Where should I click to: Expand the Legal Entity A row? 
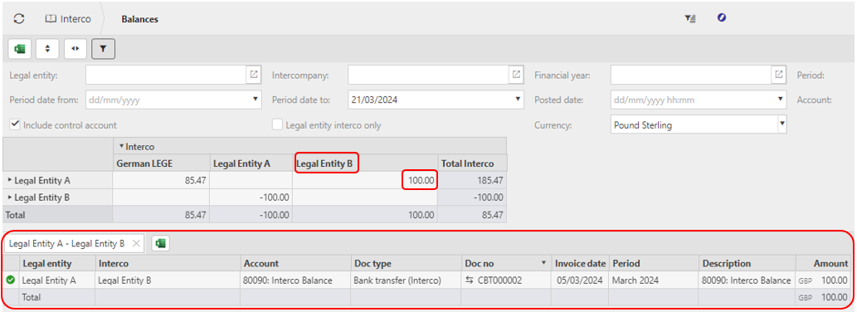(11, 180)
